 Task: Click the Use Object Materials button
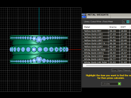pos(121,70)
